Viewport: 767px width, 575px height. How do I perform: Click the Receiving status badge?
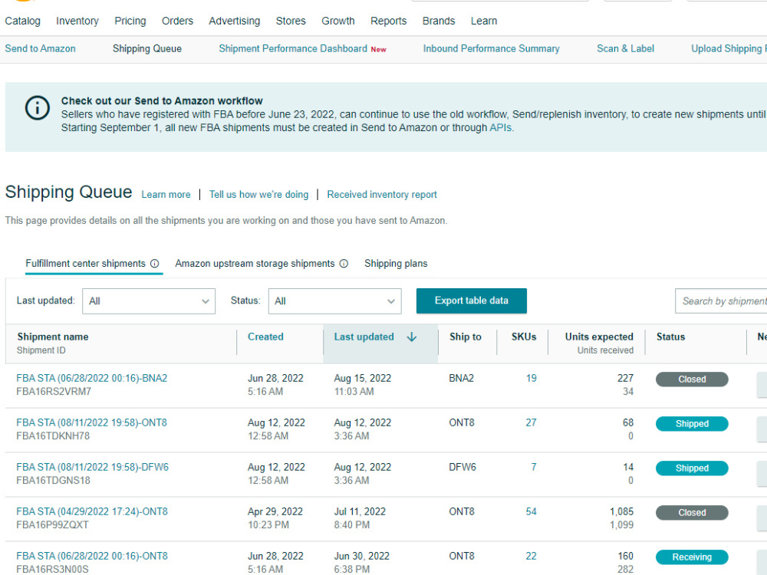692,557
